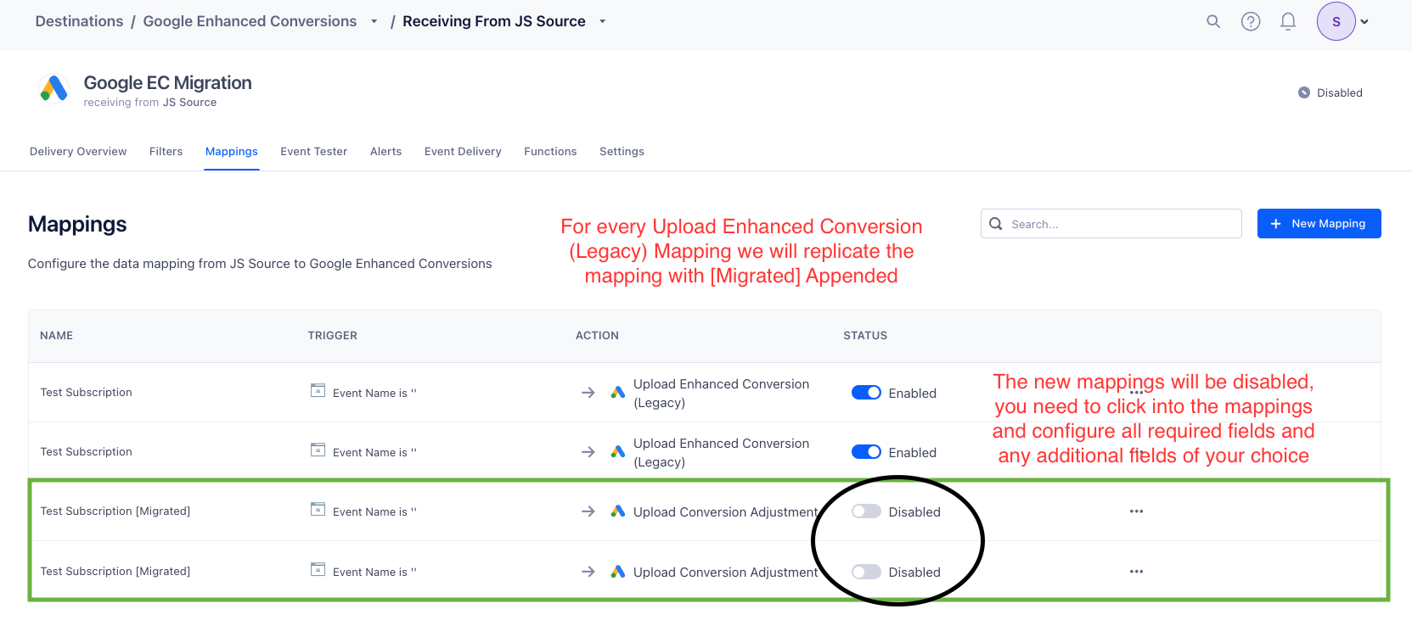Click the last Upload Conversion Adjustment action text
The height and width of the screenshot is (637, 1412).
[x=725, y=573]
